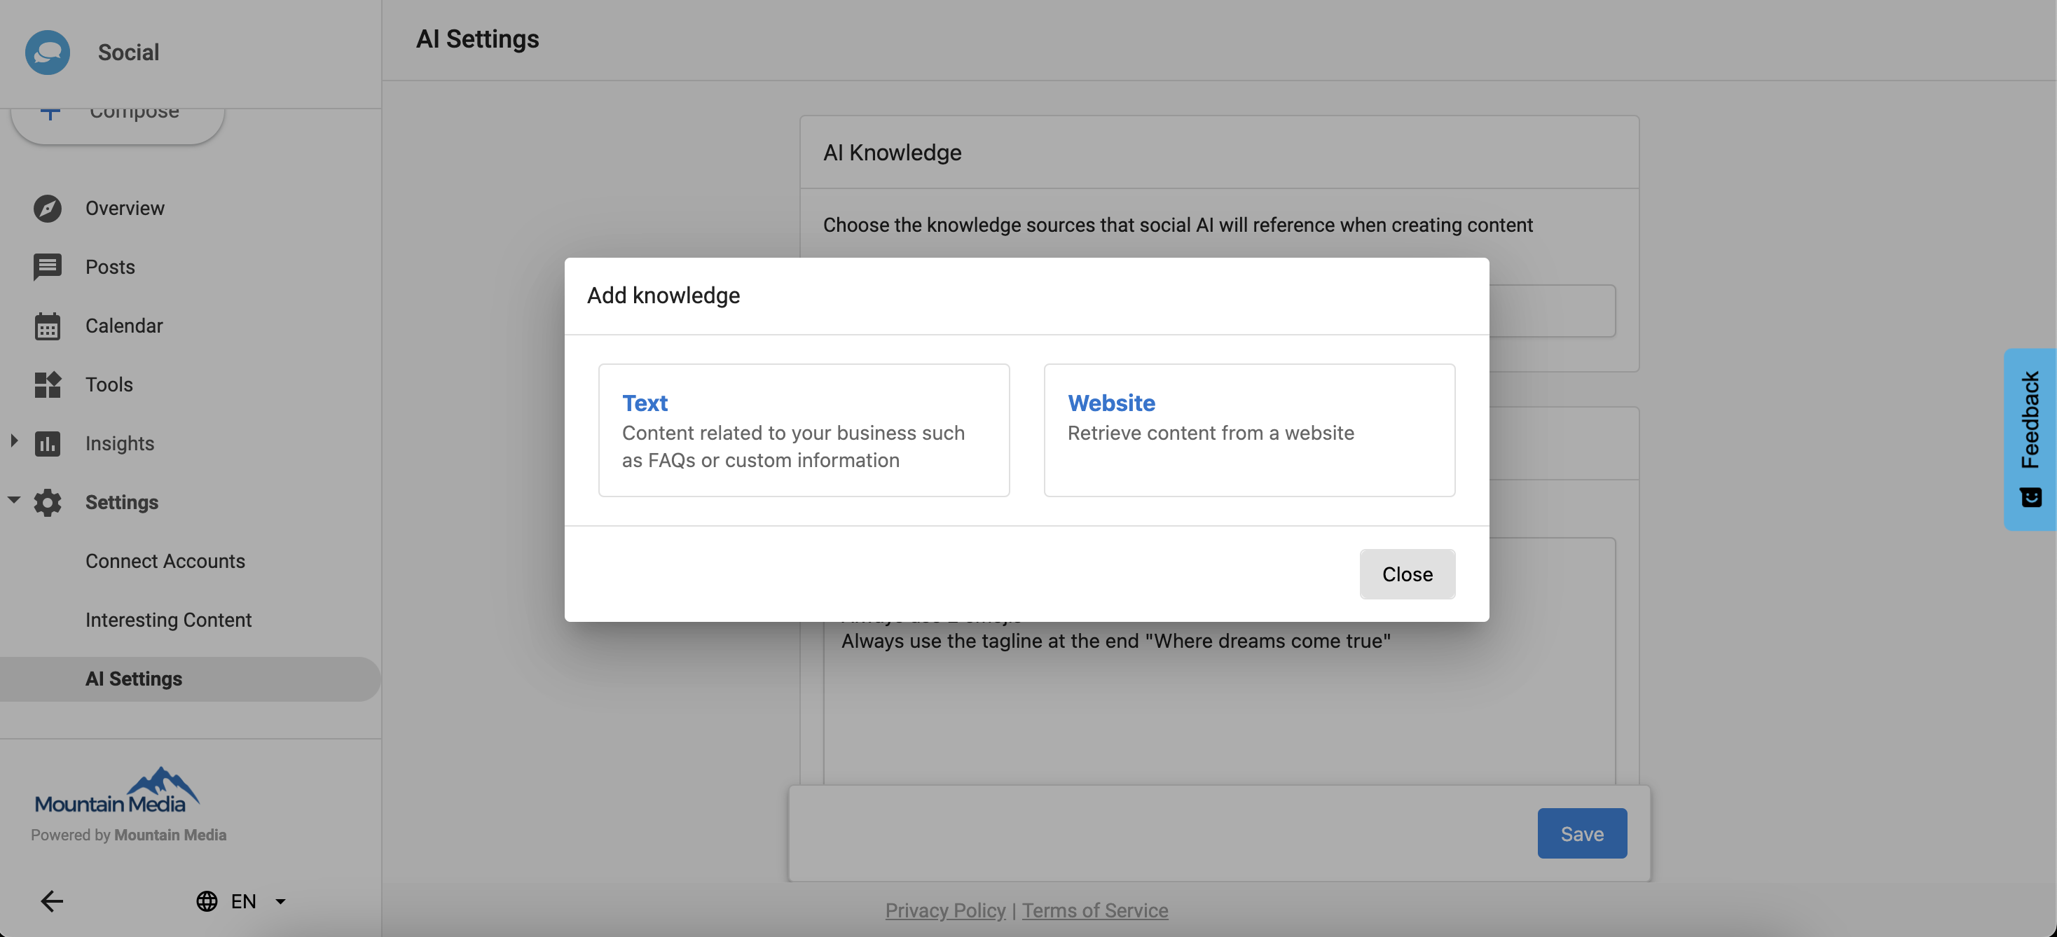Close the Add knowledge dialog
This screenshot has height=937, width=2057.
coord(1407,575)
